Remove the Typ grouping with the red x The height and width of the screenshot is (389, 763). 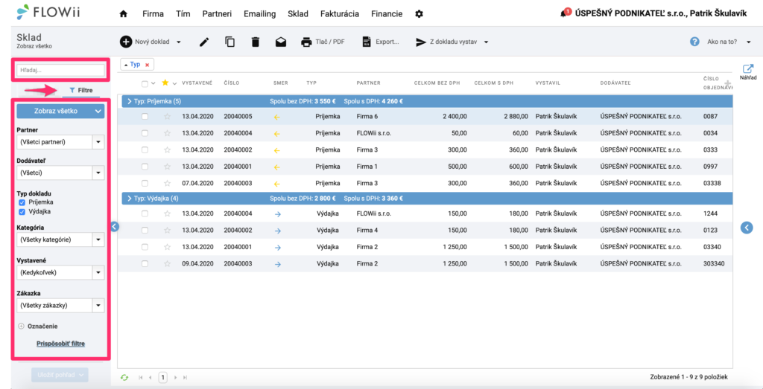point(147,65)
